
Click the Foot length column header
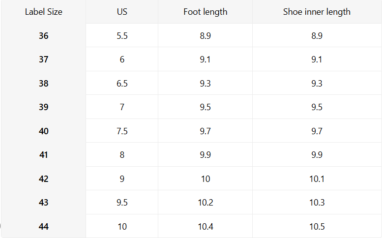pos(206,12)
